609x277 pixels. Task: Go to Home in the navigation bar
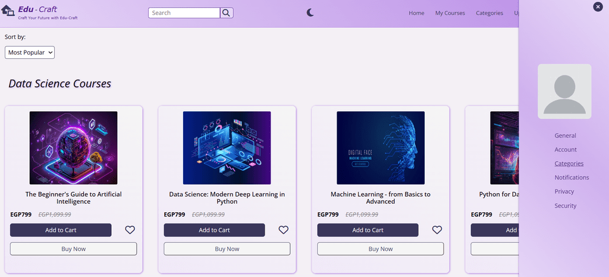tap(416, 13)
